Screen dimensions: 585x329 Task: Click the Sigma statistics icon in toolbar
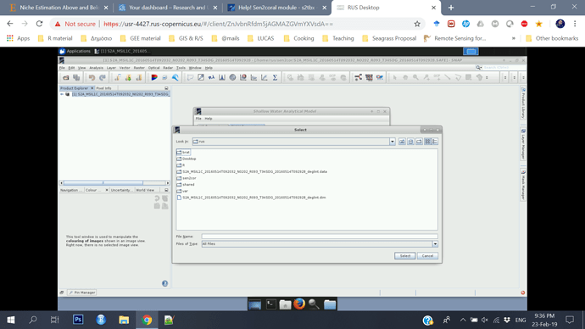(x=275, y=78)
